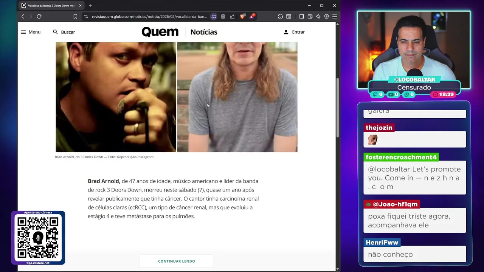Share this page via share icon
The height and width of the screenshot is (272, 484).
(x=232, y=17)
